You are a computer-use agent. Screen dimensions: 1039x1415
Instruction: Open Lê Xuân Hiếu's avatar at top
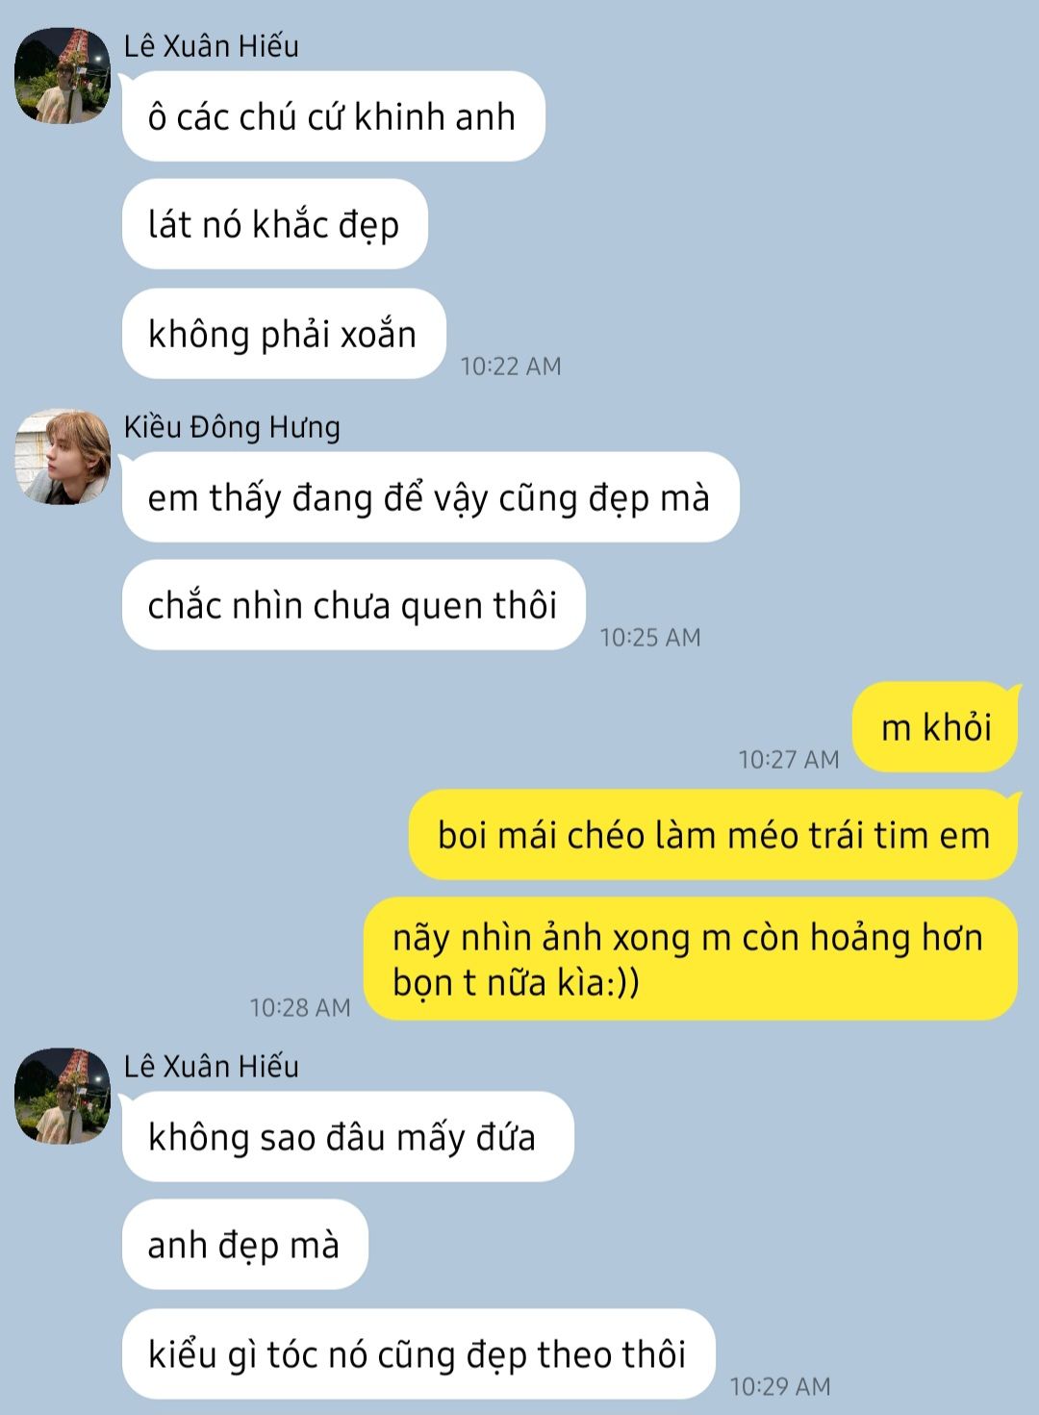point(63,76)
